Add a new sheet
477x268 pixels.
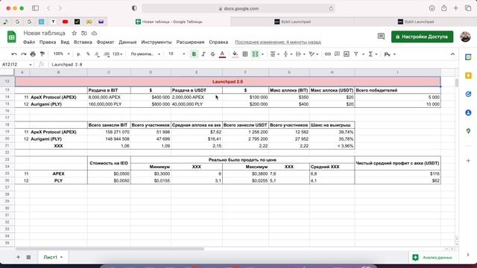18,257
